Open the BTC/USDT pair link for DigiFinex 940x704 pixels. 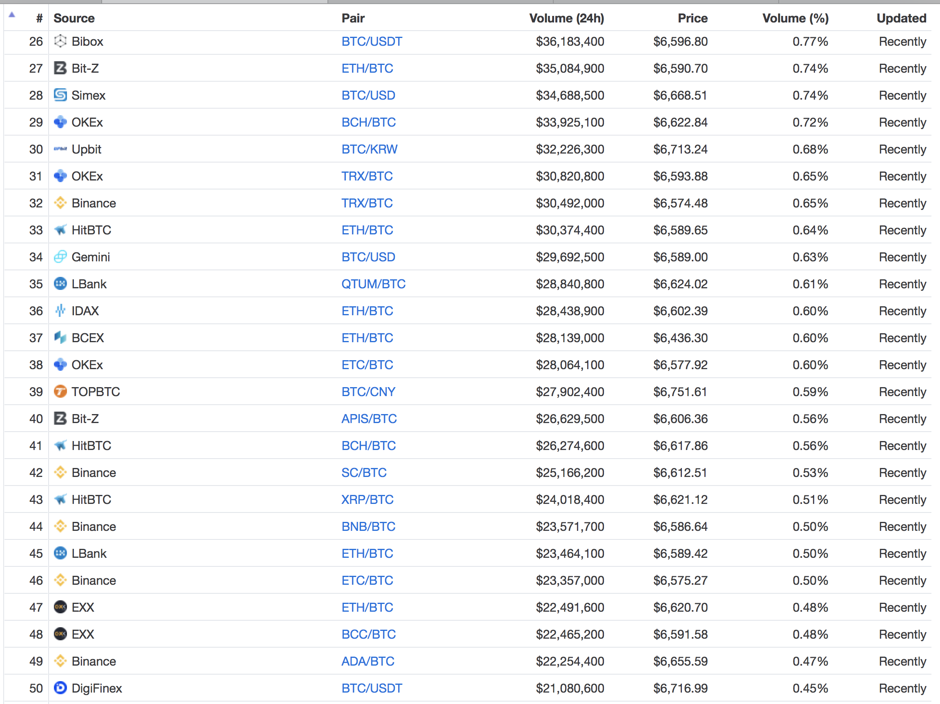pos(372,688)
